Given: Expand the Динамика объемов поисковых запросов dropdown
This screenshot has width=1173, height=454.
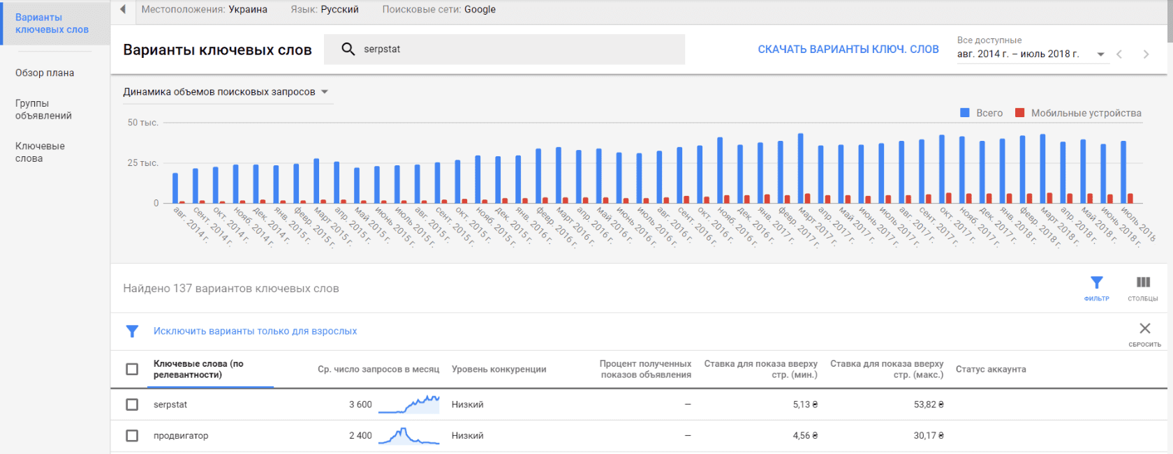Looking at the screenshot, I should point(226,92).
